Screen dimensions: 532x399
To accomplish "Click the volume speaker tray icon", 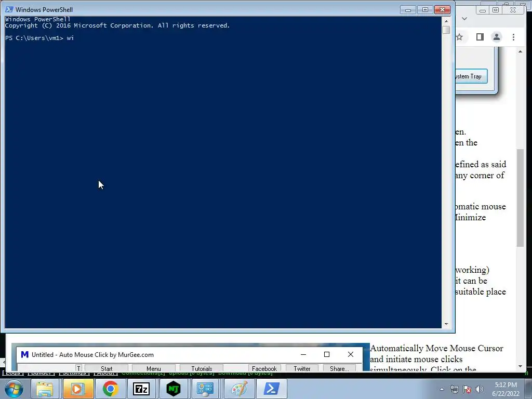I will tap(480, 389).
